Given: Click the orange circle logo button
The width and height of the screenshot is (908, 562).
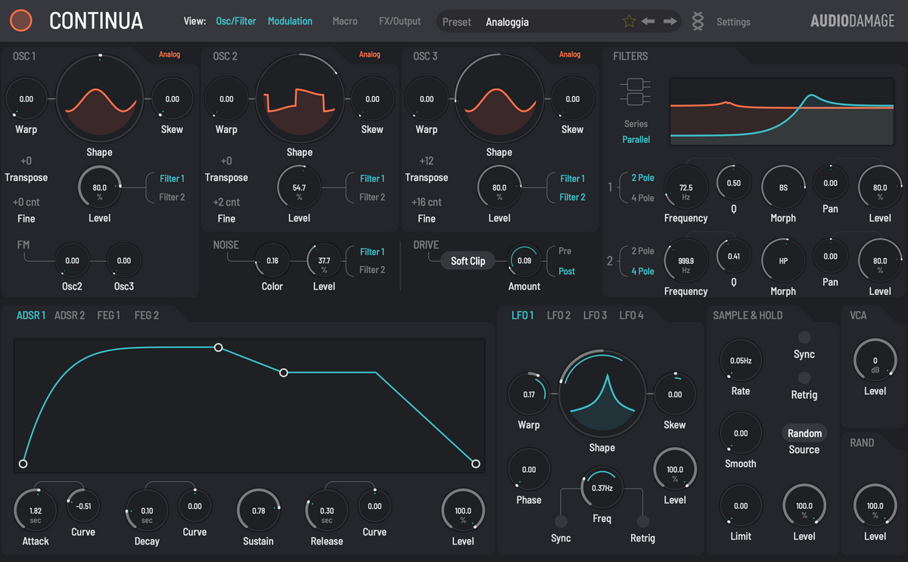Looking at the screenshot, I should point(21,20).
